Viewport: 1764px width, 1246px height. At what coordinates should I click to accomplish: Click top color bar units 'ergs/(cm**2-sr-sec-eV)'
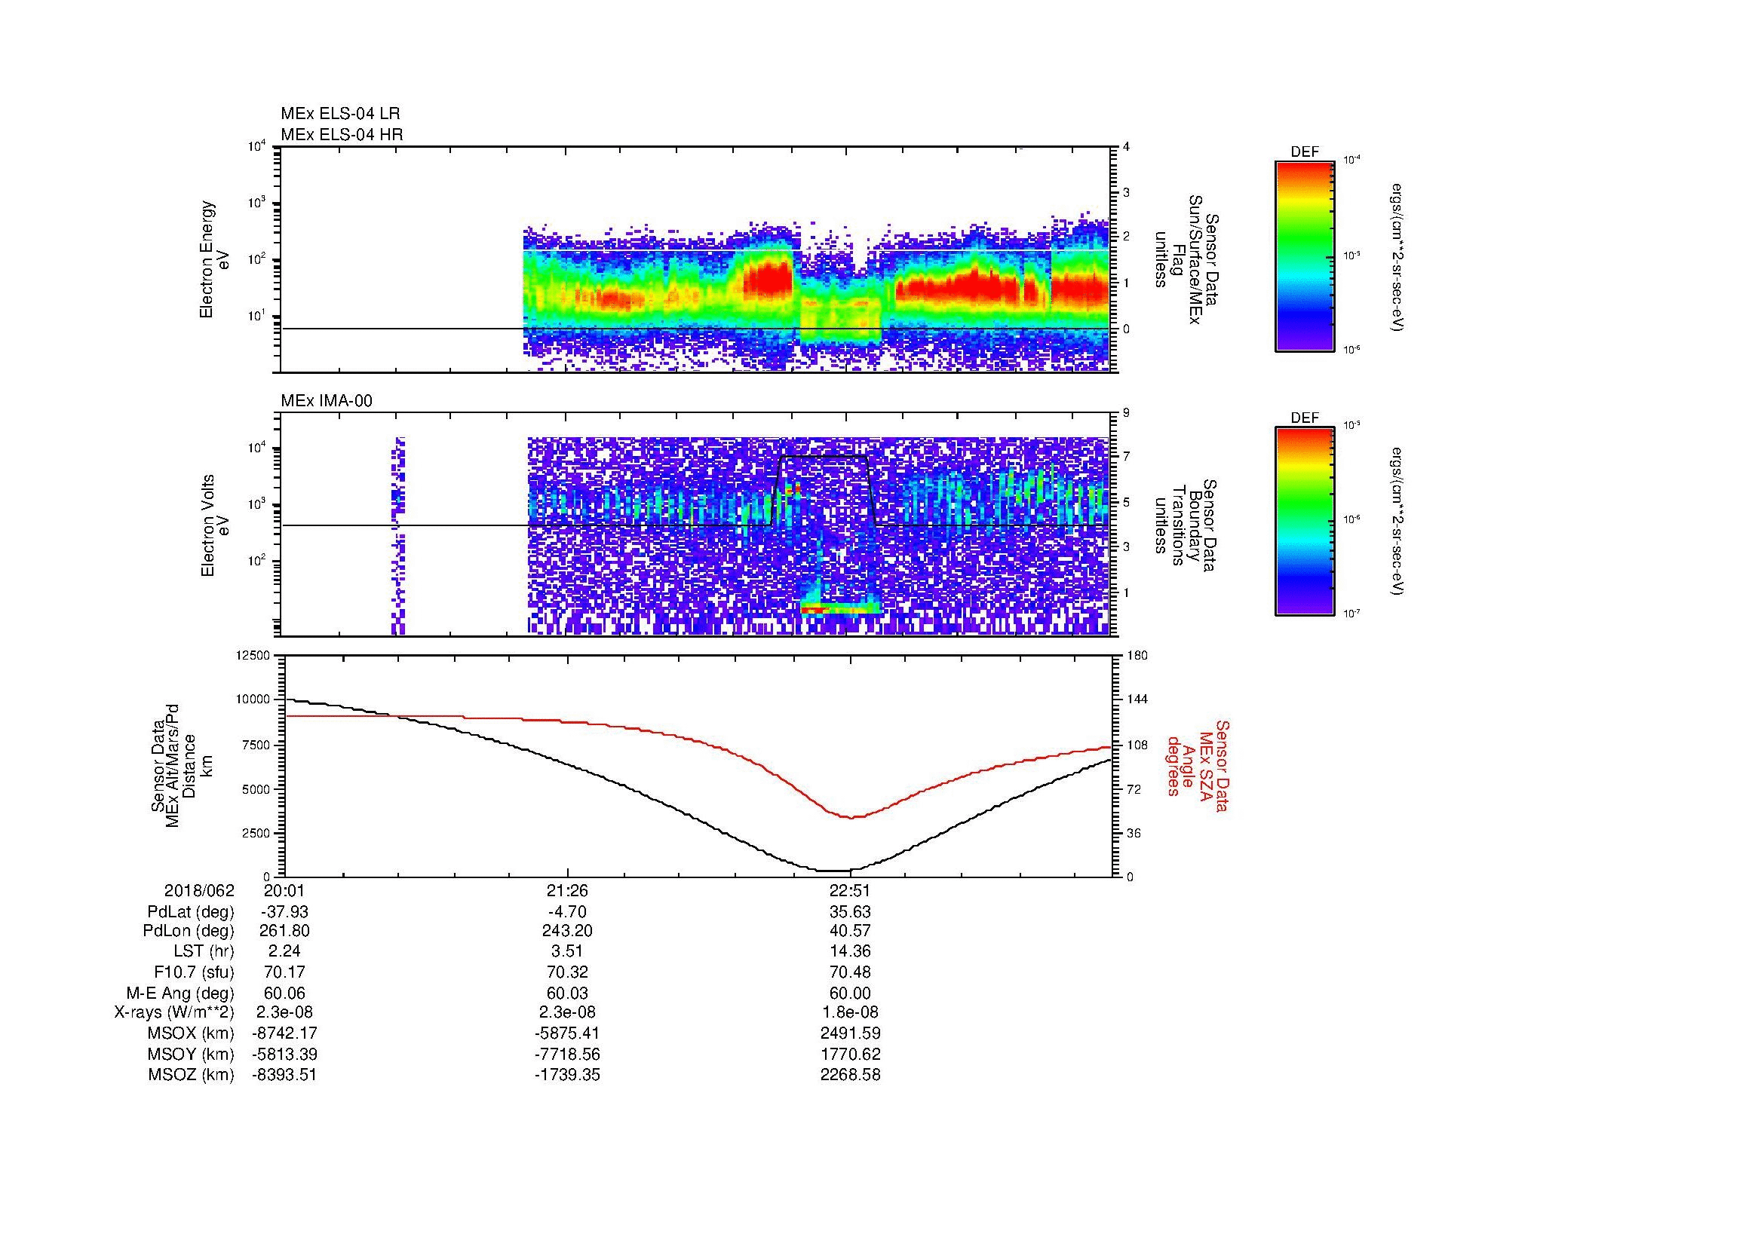(1399, 257)
